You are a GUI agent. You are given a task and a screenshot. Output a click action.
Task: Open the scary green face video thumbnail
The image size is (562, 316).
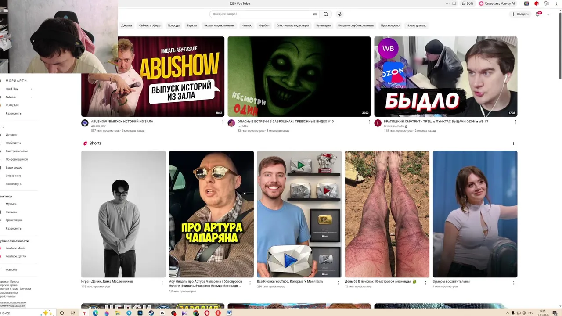(x=299, y=76)
